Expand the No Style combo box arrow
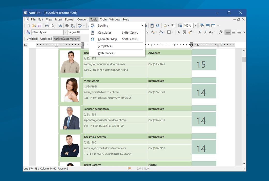Viewport: 269px width, 181px height. coord(65,32)
